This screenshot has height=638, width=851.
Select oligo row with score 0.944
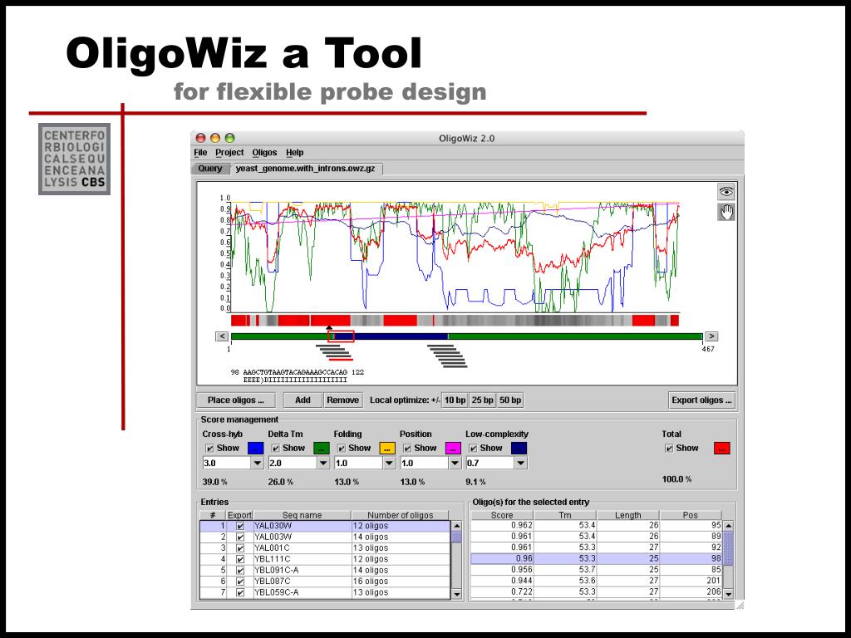tap(597, 581)
